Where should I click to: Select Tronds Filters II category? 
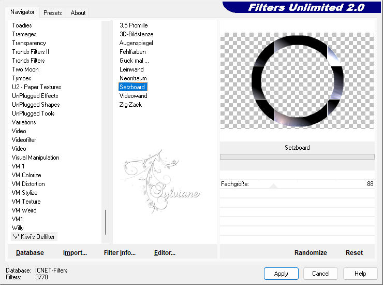(31, 52)
